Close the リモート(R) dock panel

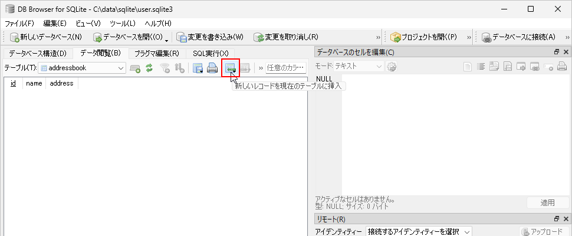tap(566, 219)
